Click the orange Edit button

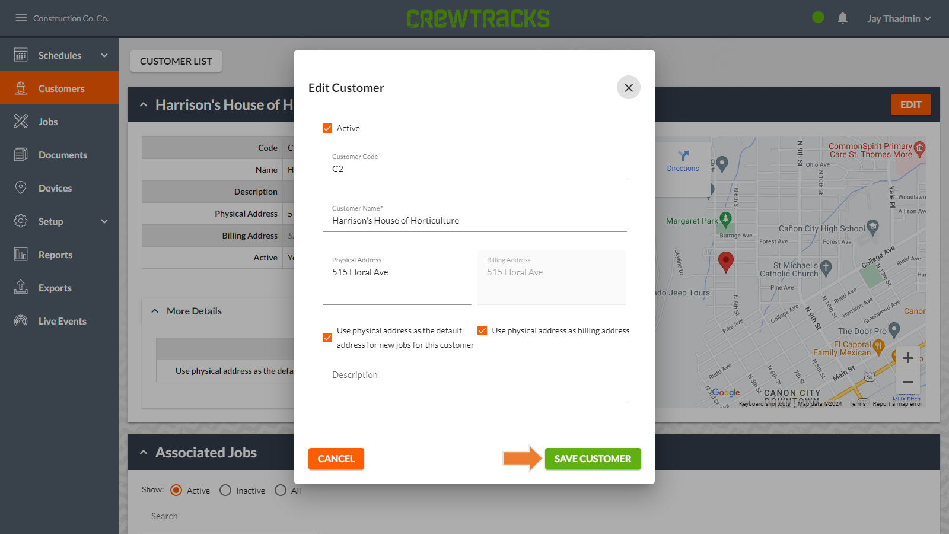(x=911, y=104)
